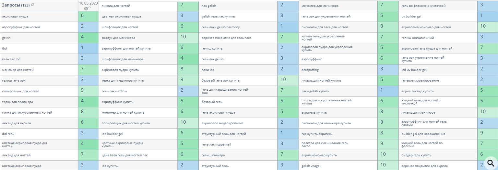This screenshot has height=170, width=498.
Task: Click the search icon next to Запросы (123)
Action: tap(32, 5)
